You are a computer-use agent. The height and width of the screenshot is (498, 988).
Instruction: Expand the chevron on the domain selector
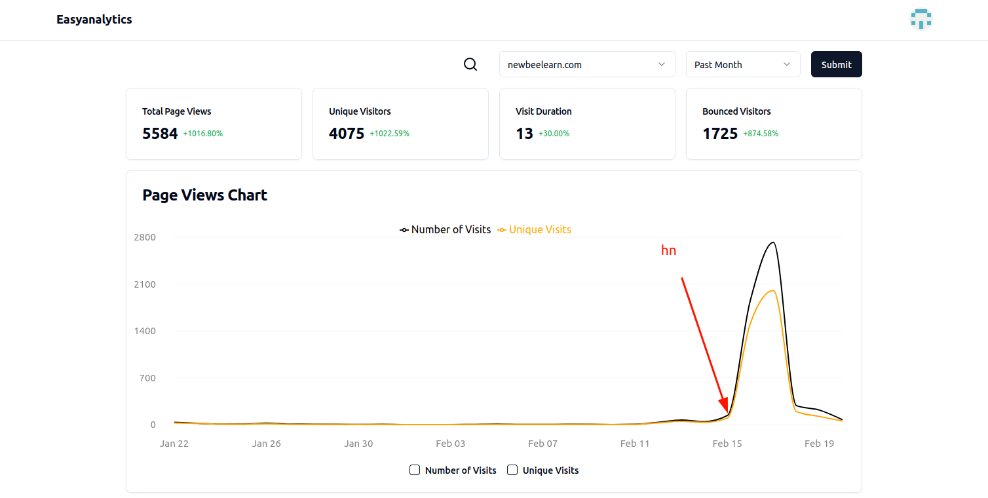[x=661, y=64]
